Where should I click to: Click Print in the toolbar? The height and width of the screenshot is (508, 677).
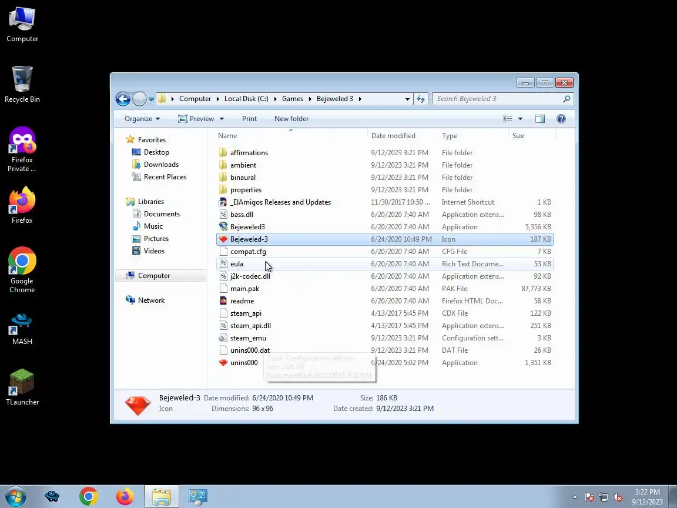[x=249, y=119]
